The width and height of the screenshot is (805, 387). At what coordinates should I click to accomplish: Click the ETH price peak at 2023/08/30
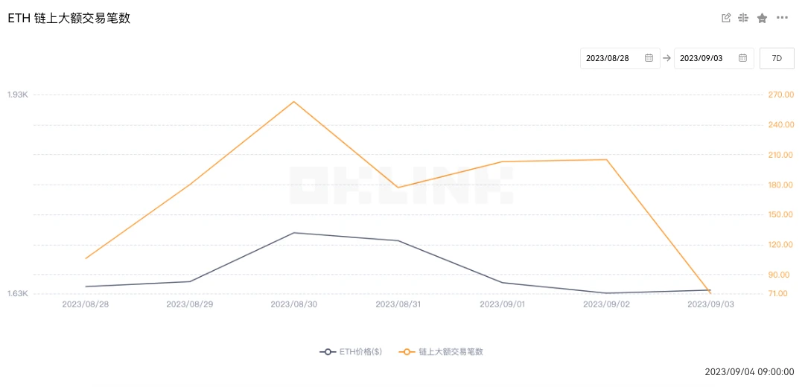click(x=294, y=233)
